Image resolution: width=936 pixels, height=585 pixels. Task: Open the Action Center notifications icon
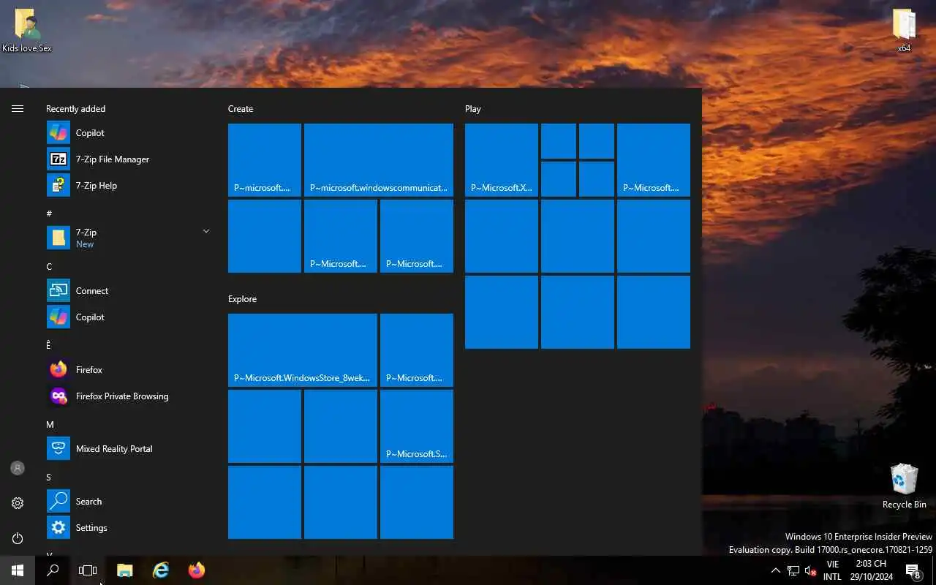click(913, 570)
